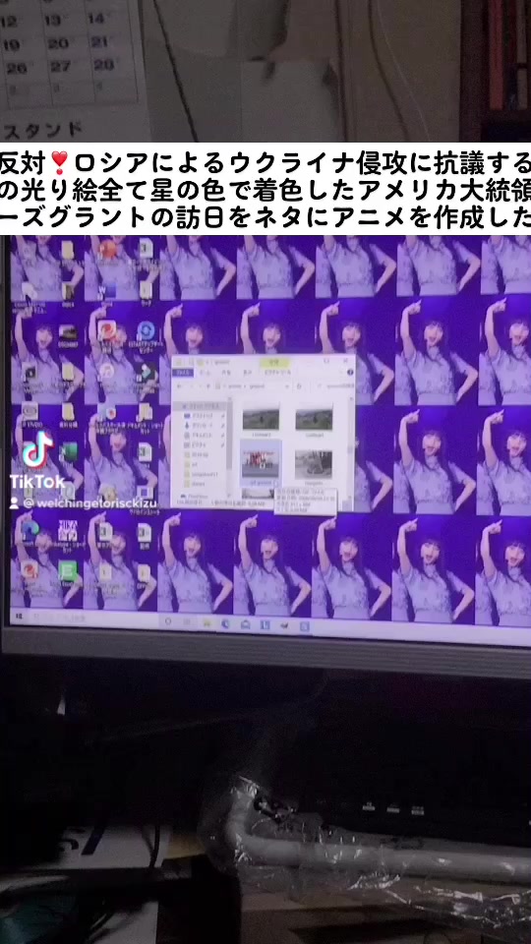Image resolution: width=531 pixels, height=944 pixels.
Task: Open the Excel shortcut on the desktop
Action: click(x=69, y=450)
